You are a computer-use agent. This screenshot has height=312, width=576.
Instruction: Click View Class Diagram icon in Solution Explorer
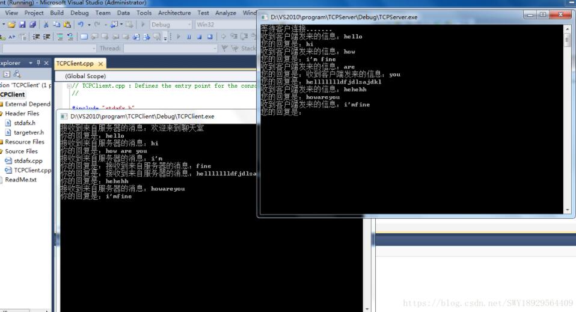point(17,74)
